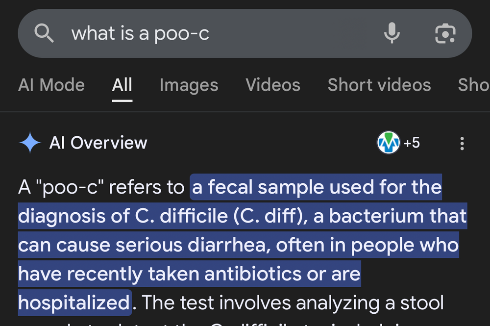The width and height of the screenshot is (490, 326).
Task: Click the partially visible tab after Short videos
Action: 473,85
